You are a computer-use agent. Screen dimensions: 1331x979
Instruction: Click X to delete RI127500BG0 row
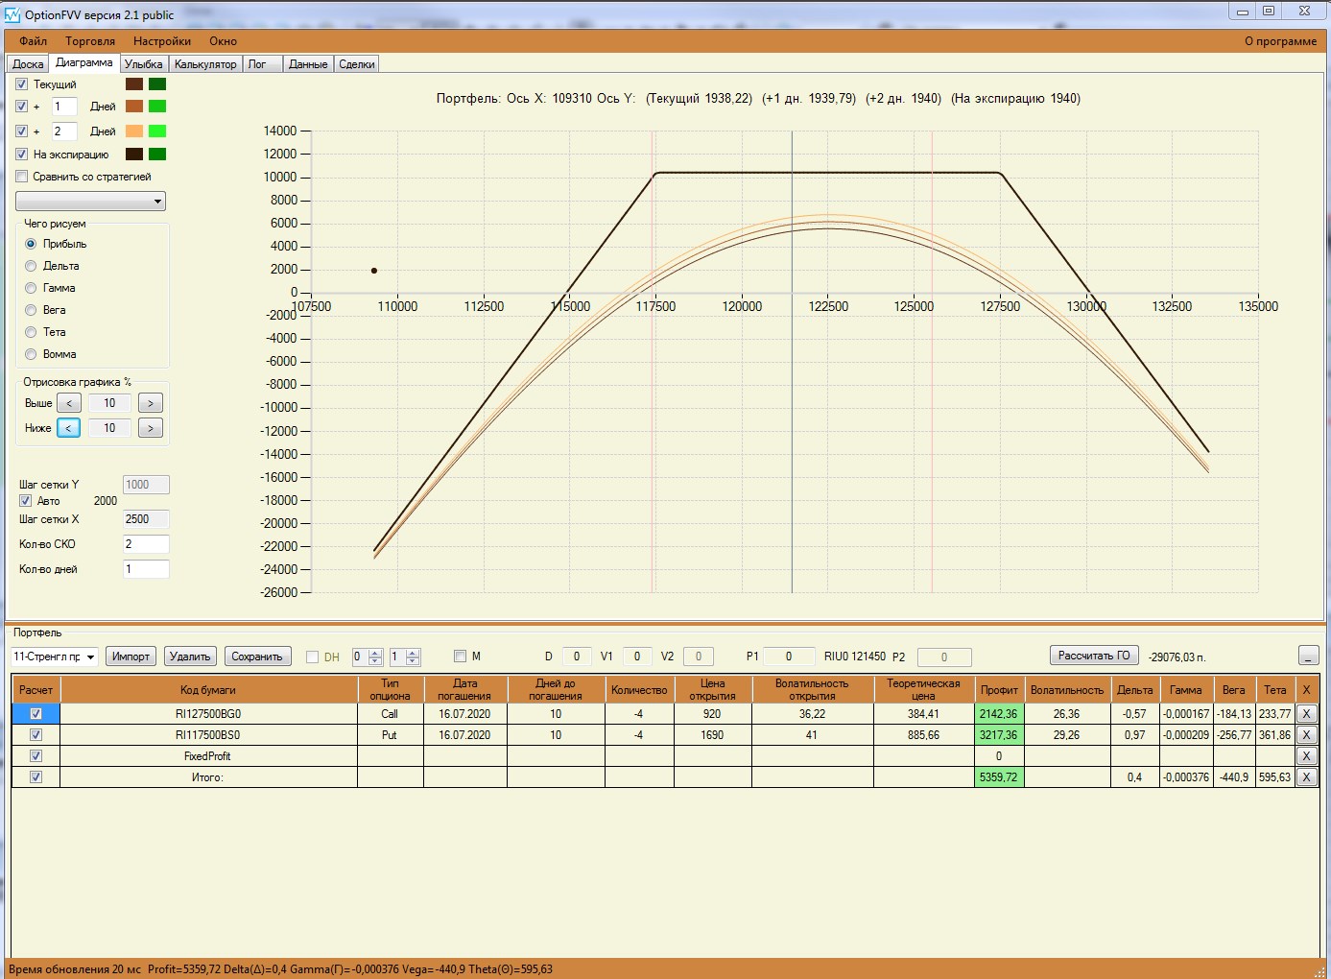[1305, 714]
